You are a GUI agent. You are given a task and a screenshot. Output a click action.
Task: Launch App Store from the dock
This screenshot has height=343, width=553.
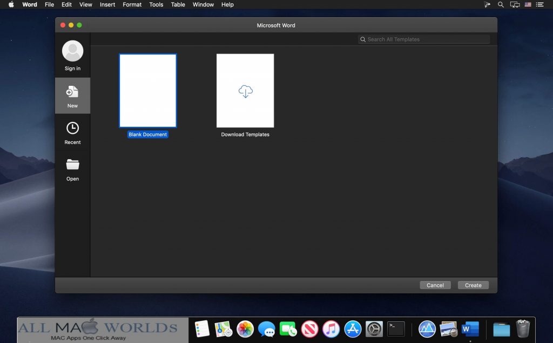(353, 329)
